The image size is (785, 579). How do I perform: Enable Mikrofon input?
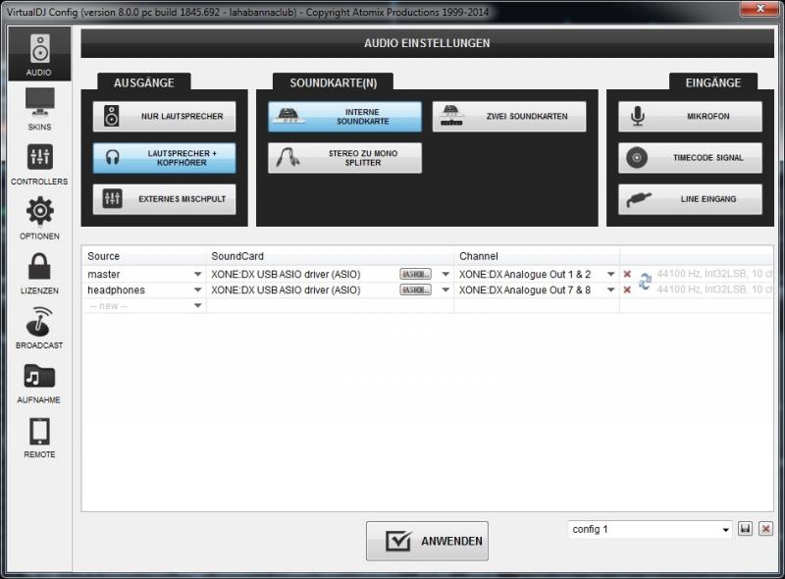pyautogui.click(x=691, y=116)
